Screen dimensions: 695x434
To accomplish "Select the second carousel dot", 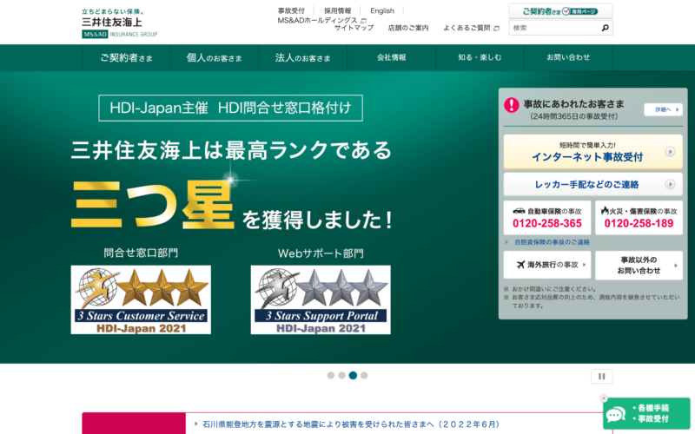I will tap(341, 376).
